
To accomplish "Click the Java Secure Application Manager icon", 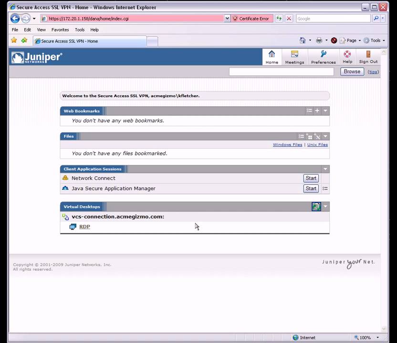I will coord(65,188).
